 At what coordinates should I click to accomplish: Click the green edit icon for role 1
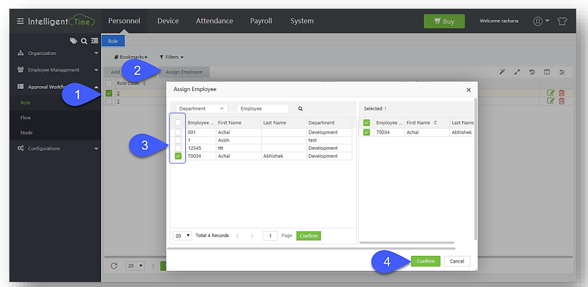click(x=551, y=101)
